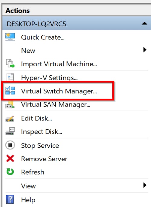The height and width of the screenshot is (207, 151).
Task: Click the green Refresh arrow icon
Action: (10, 172)
